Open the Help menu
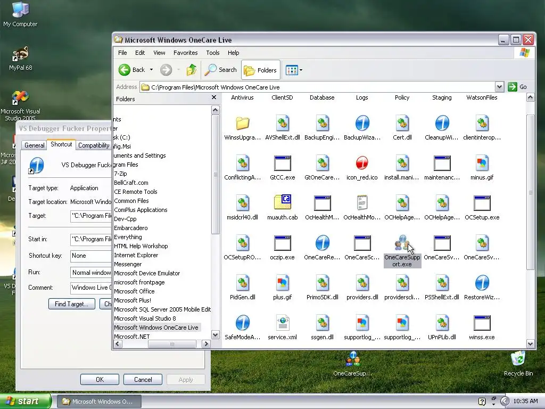Screen dimensions: 545x409 (x=234, y=53)
